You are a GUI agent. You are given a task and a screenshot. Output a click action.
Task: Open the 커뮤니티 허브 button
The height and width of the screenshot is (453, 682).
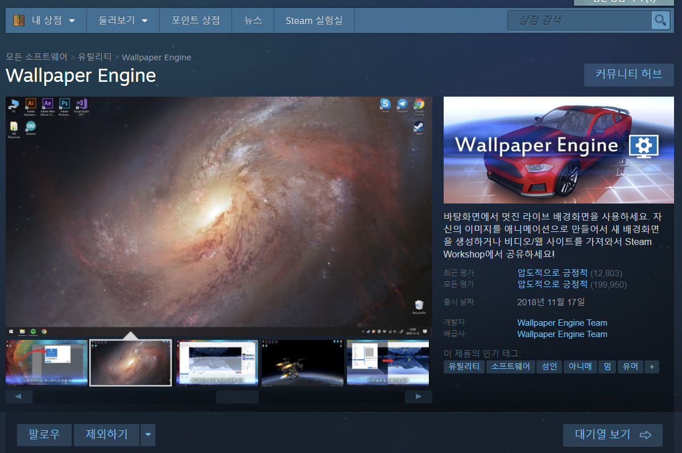629,75
